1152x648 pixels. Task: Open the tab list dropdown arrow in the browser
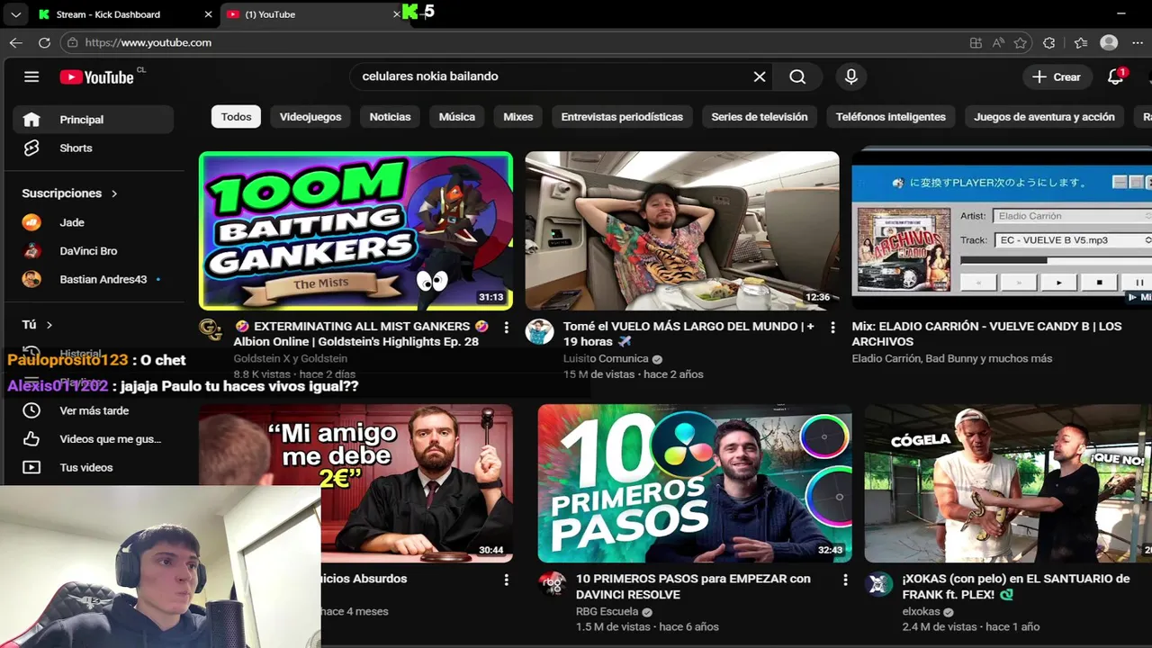click(15, 14)
